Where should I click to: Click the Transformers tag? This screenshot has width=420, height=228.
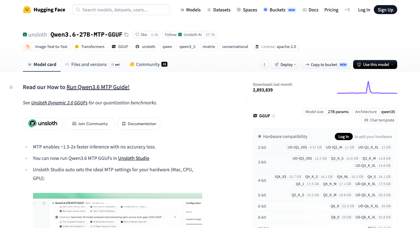pos(89,46)
